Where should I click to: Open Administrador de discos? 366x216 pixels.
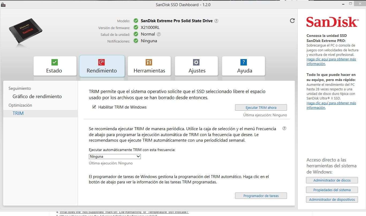[332, 180]
